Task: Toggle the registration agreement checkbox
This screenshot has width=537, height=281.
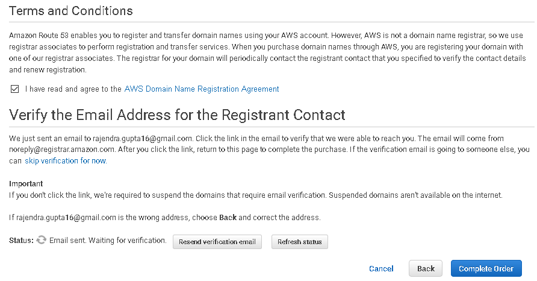Action: click(x=15, y=89)
